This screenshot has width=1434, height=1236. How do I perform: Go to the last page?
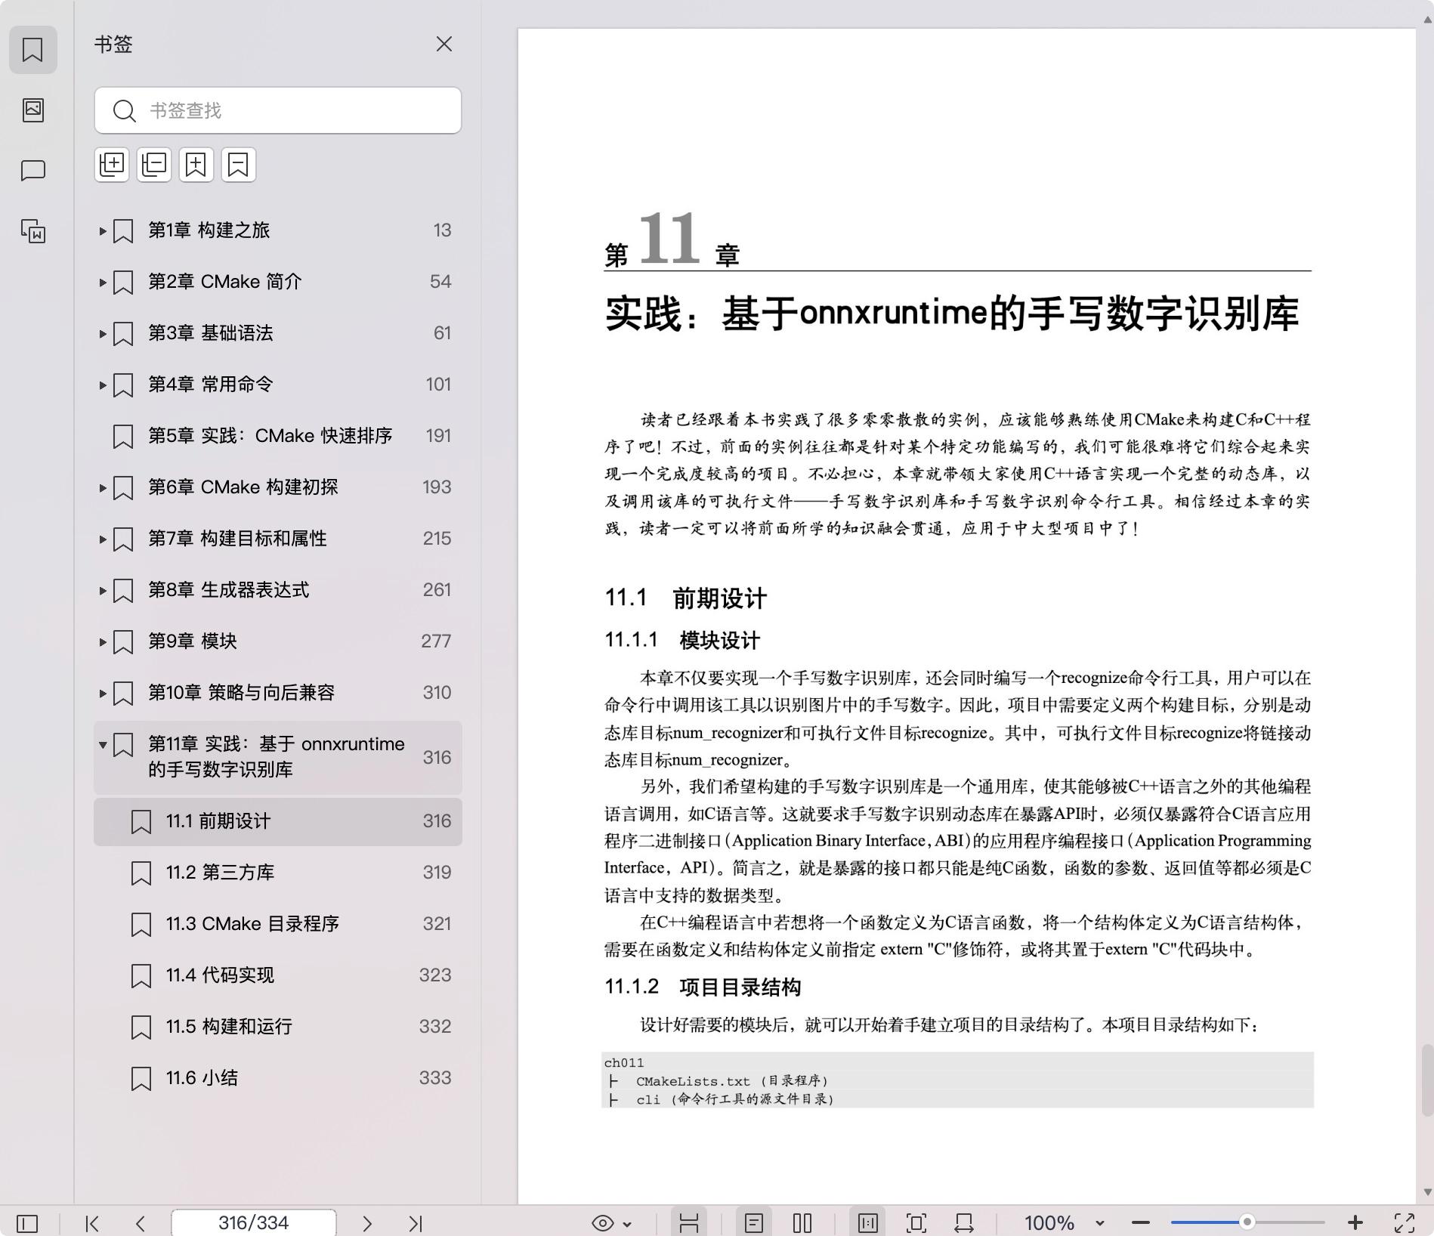pos(416,1223)
